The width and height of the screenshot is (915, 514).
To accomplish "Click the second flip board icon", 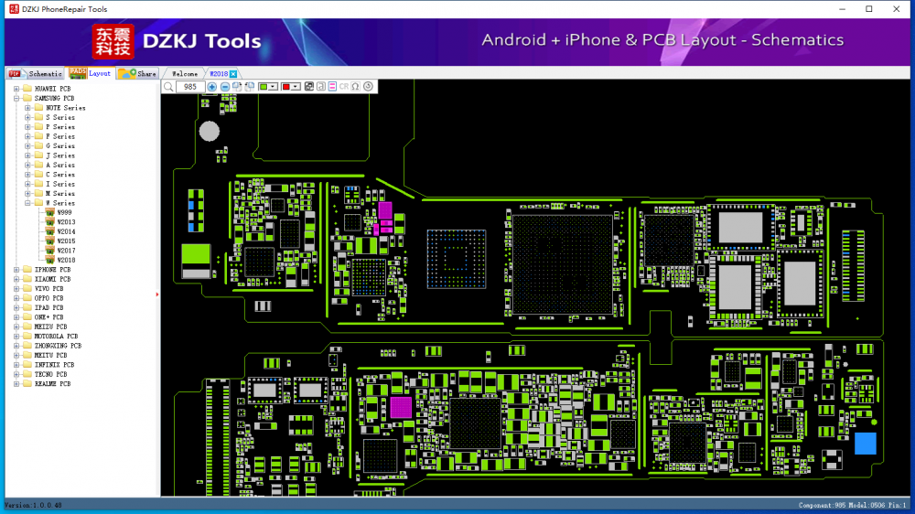I will click(250, 87).
